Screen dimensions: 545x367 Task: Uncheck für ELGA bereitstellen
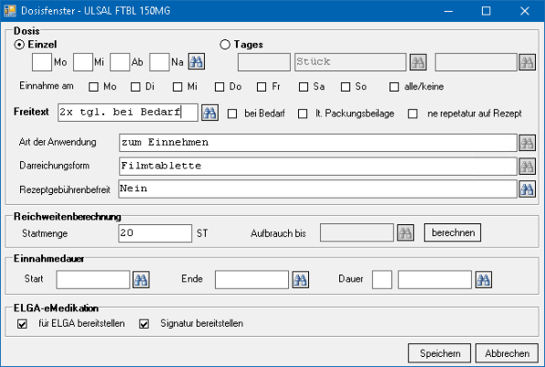[x=22, y=324]
